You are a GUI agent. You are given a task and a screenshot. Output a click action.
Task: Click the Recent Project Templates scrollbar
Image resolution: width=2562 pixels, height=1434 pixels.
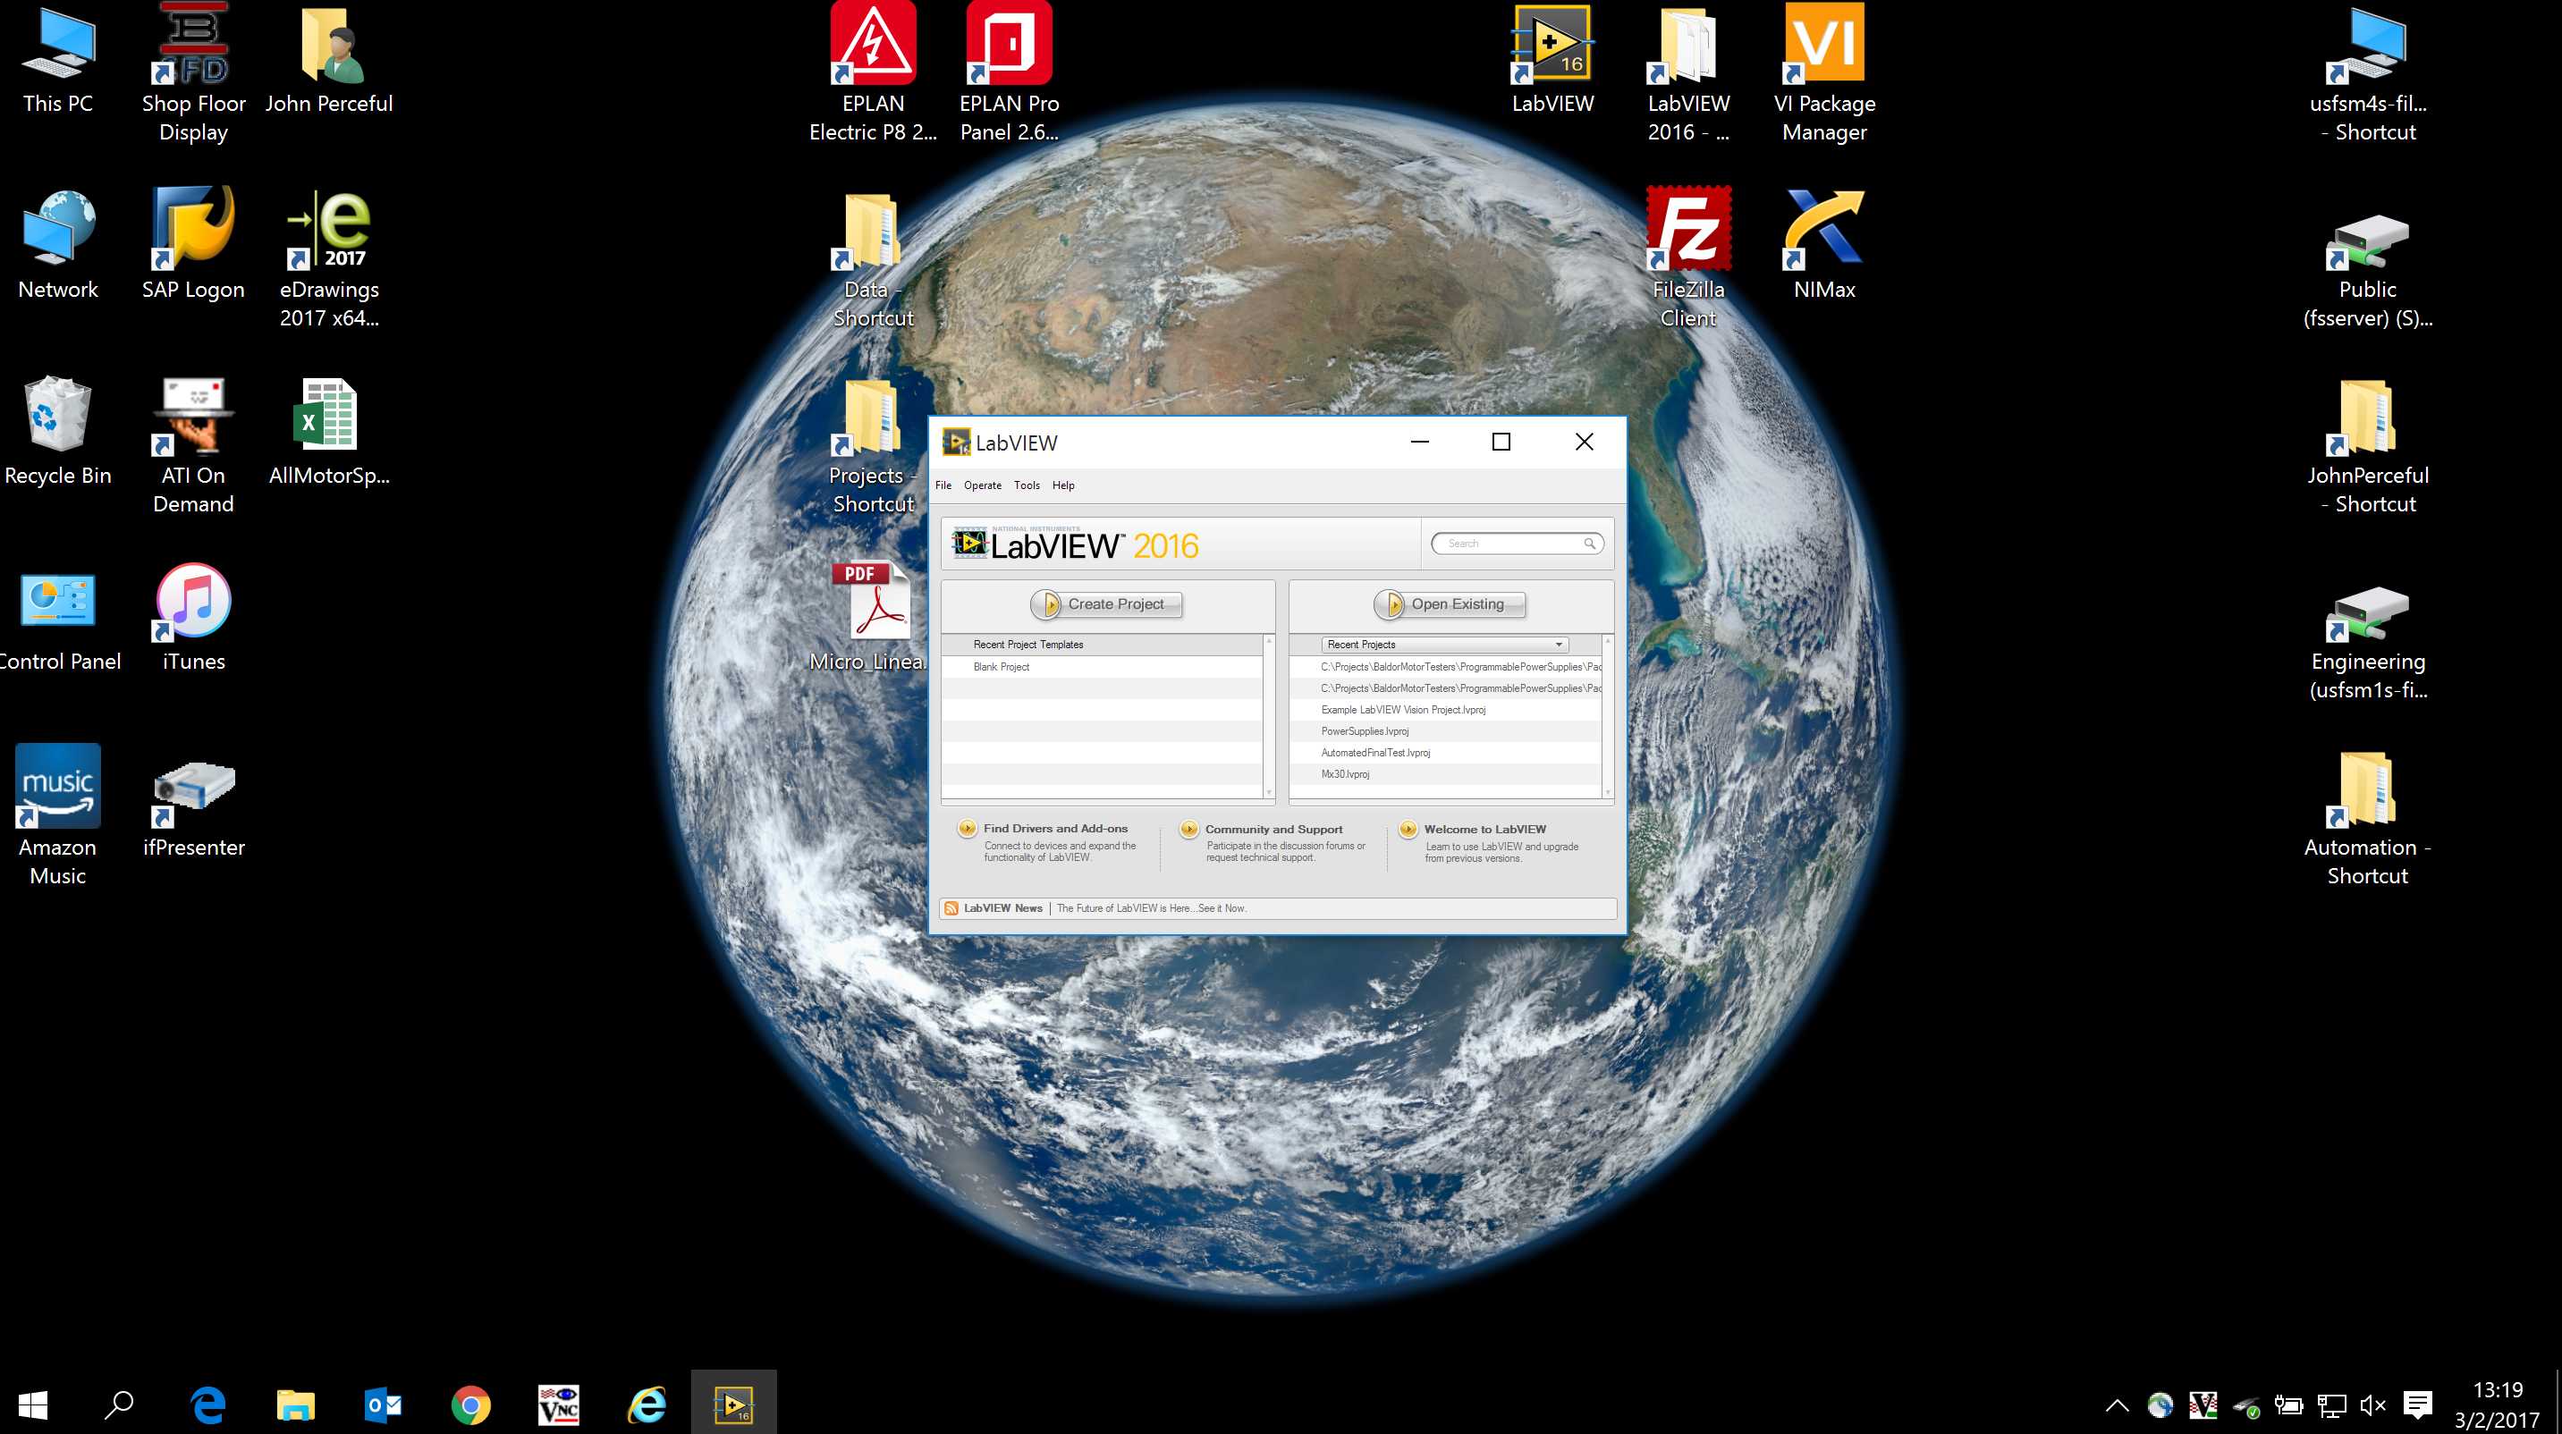(x=1268, y=716)
